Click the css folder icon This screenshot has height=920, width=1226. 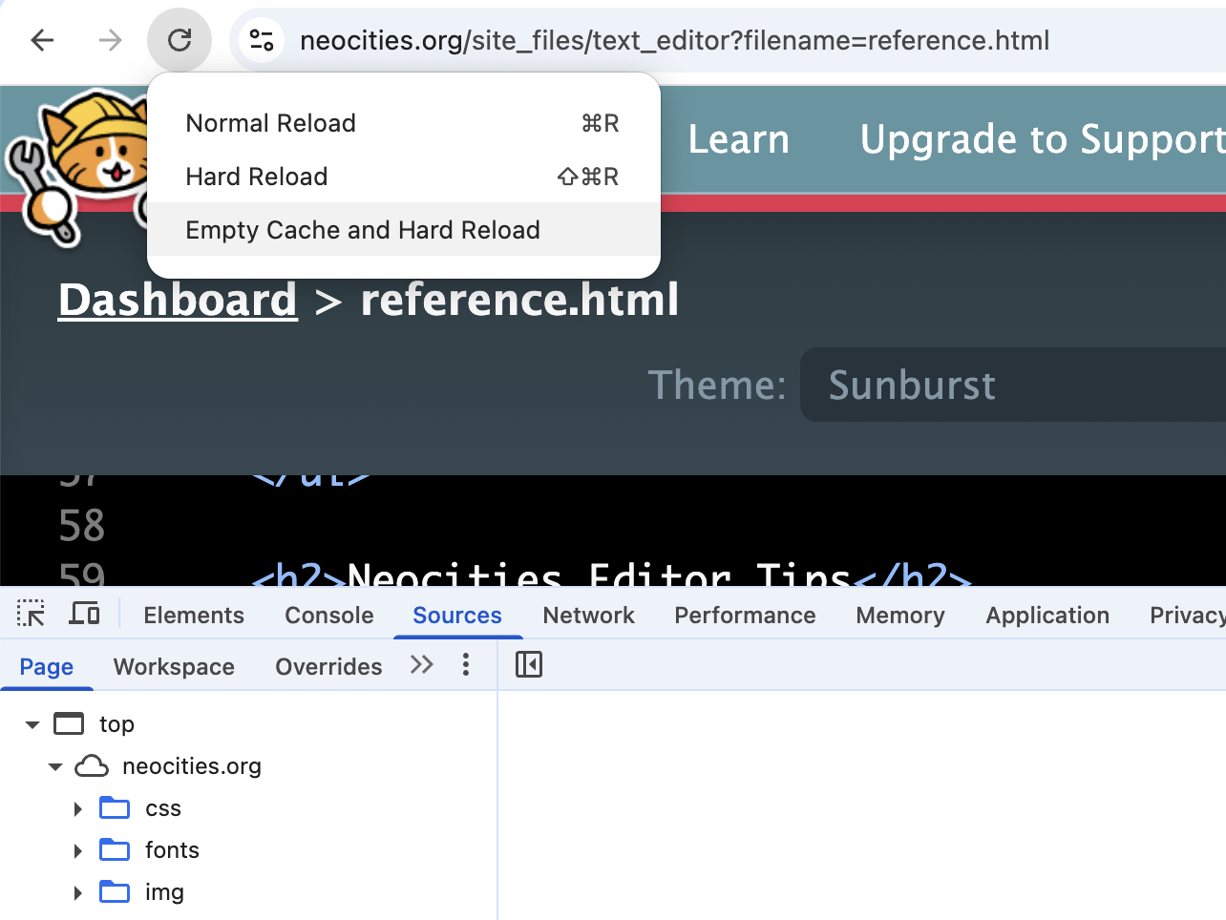point(115,808)
